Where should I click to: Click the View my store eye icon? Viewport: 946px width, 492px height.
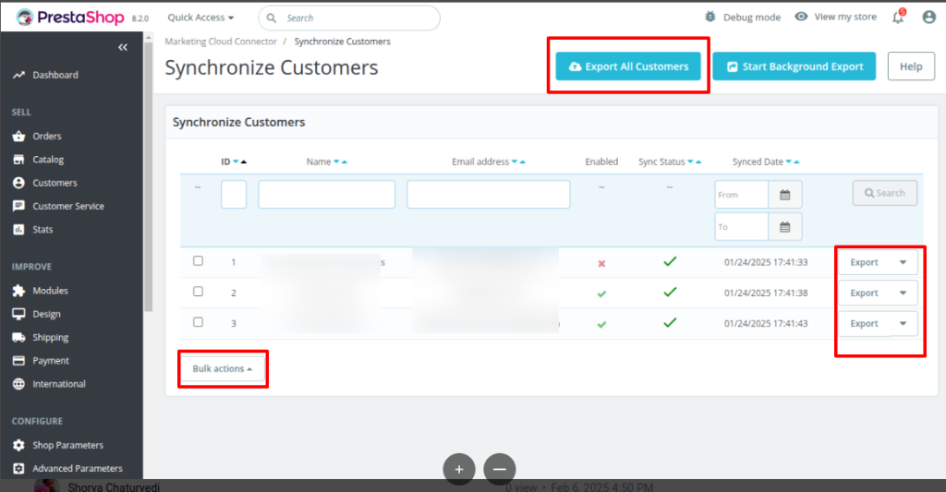tap(801, 17)
